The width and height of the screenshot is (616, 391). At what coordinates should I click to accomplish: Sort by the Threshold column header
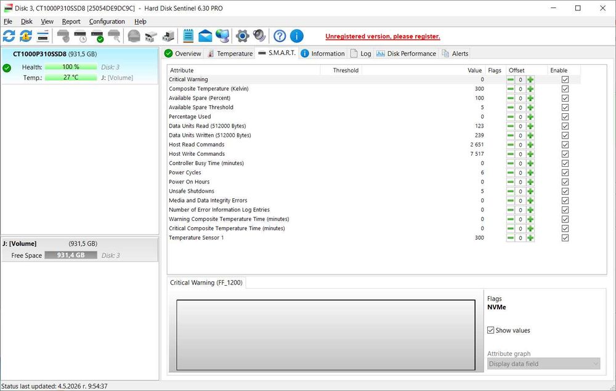(x=341, y=70)
